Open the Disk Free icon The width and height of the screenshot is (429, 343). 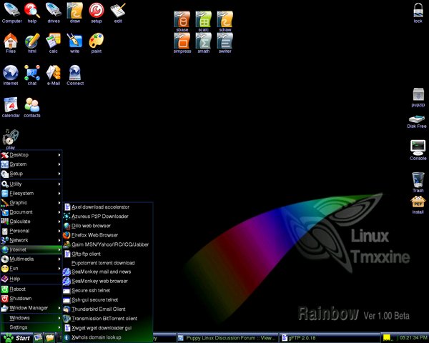(417, 121)
